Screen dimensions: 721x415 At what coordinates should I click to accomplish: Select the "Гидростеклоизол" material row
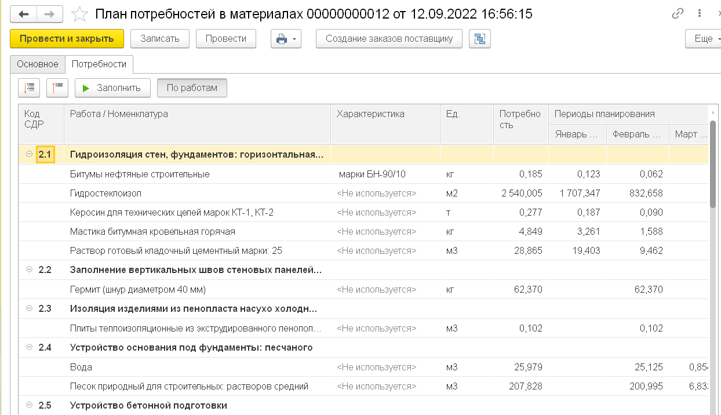pyautogui.click(x=106, y=193)
